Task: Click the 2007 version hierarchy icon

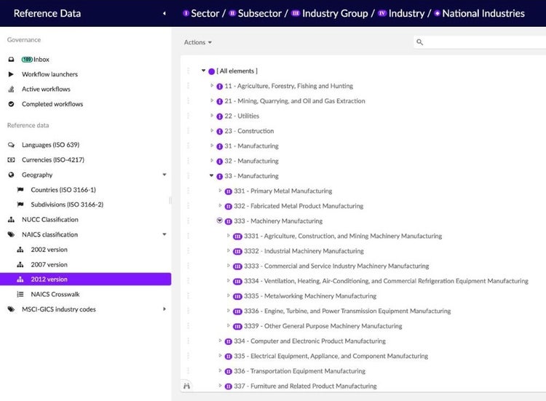Action: click(x=20, y=265)
